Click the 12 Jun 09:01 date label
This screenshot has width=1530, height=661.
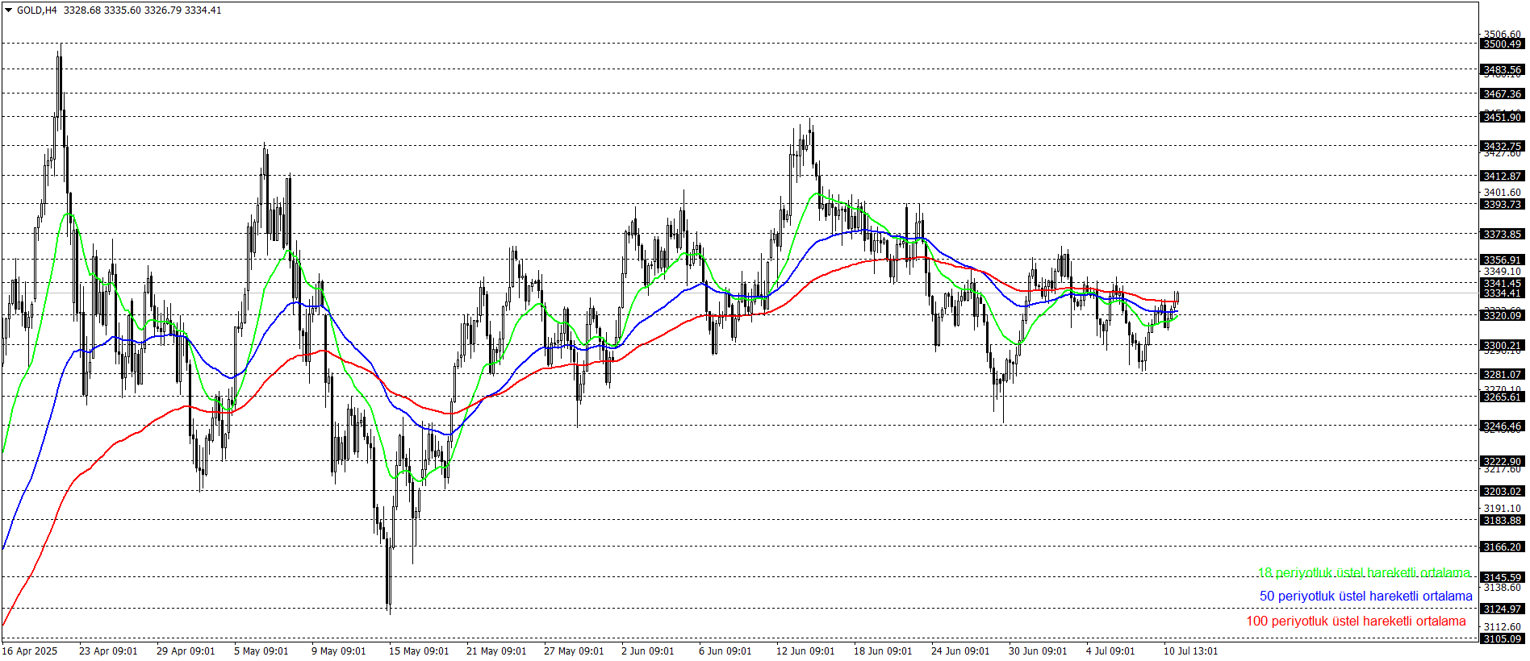pos(805,651)
